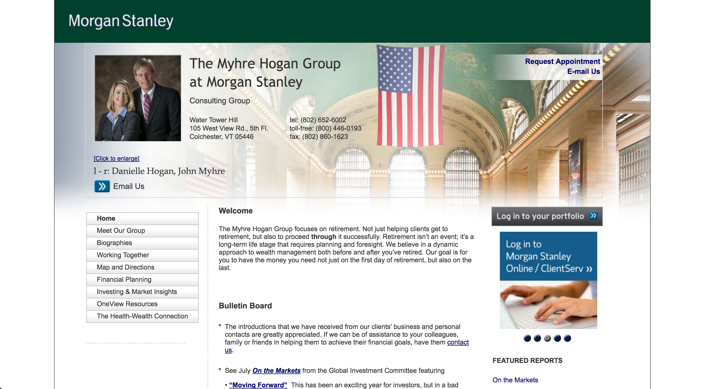Viewport: 703px width, 389px height.
Task: Click The Myhre Hogan Group title
Action: (x=265, y=64)
